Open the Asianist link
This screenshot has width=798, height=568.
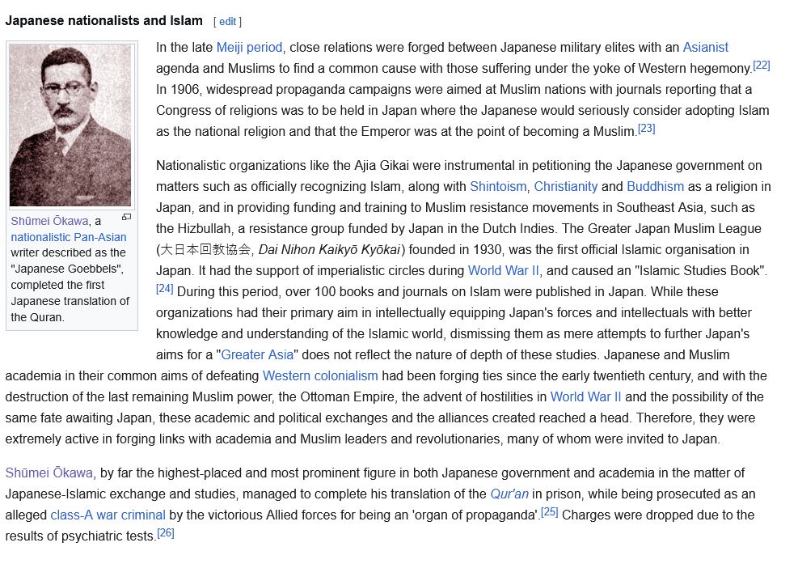pos(705,48)
